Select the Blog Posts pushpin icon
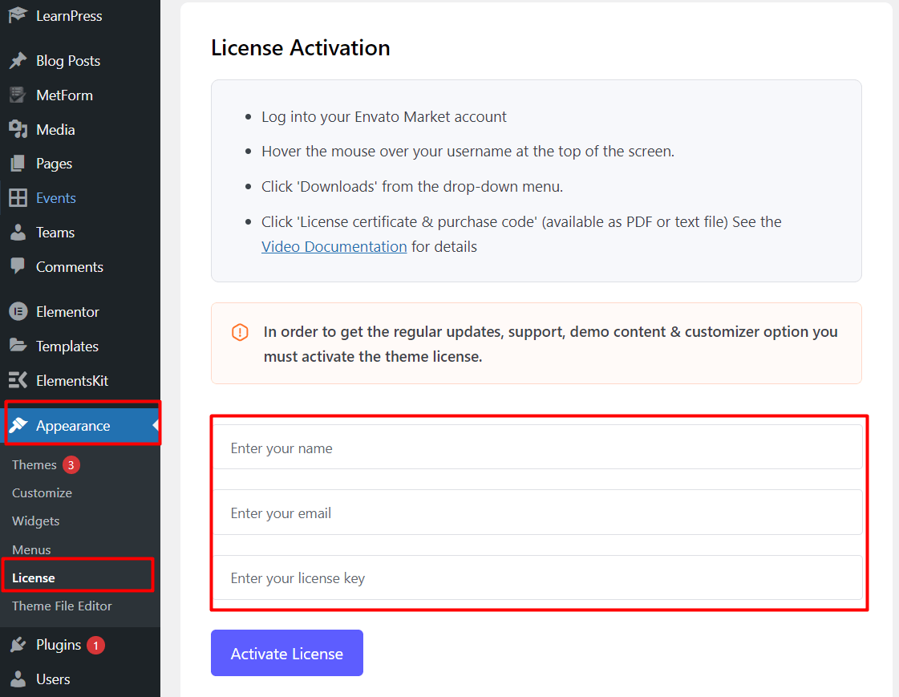 point(17,60)
